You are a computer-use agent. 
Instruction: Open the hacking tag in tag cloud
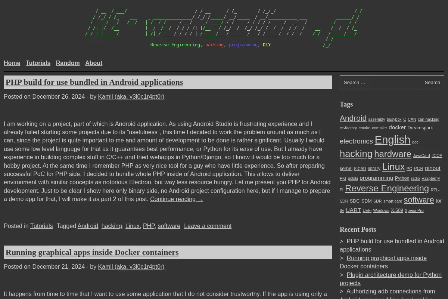coord(356,154)
